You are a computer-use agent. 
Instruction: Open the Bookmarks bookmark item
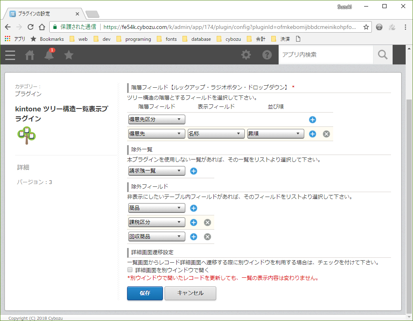click(x=47, y=39)
